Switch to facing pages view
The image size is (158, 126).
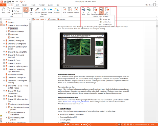122,124
